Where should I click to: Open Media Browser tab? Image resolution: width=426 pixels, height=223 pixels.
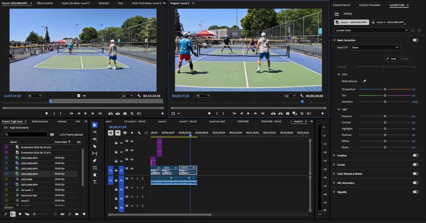pos(40,121)
